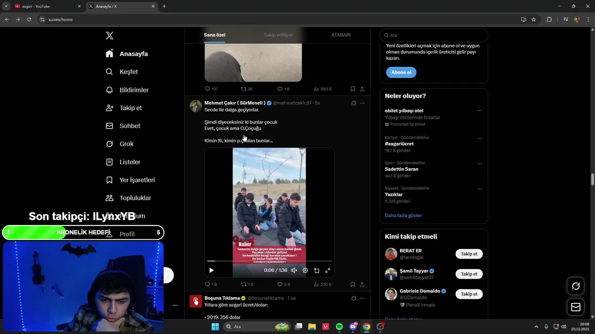Open floating messages envelope button
This screenshot has width=595, height=334.
click(x=575, y=307)
